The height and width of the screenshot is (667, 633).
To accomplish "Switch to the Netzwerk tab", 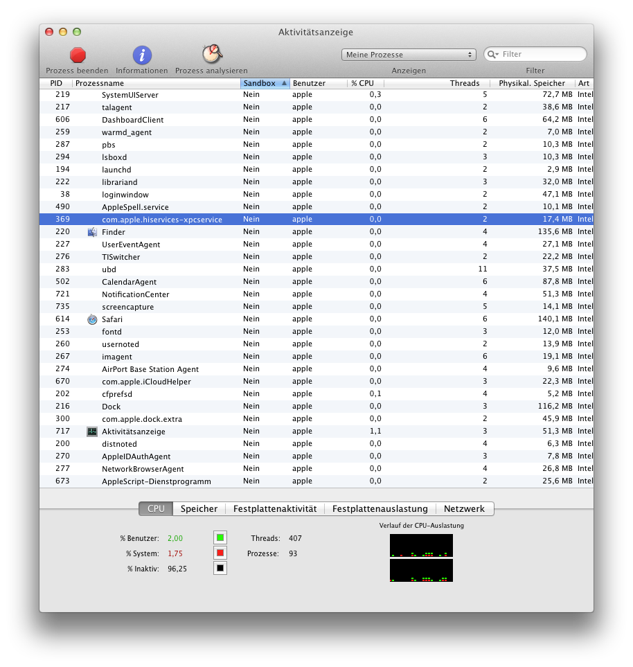I will click(465, 509).
